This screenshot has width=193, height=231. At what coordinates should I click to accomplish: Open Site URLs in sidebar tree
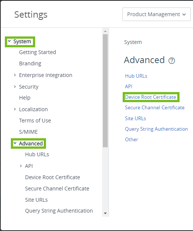pos(36,200)
